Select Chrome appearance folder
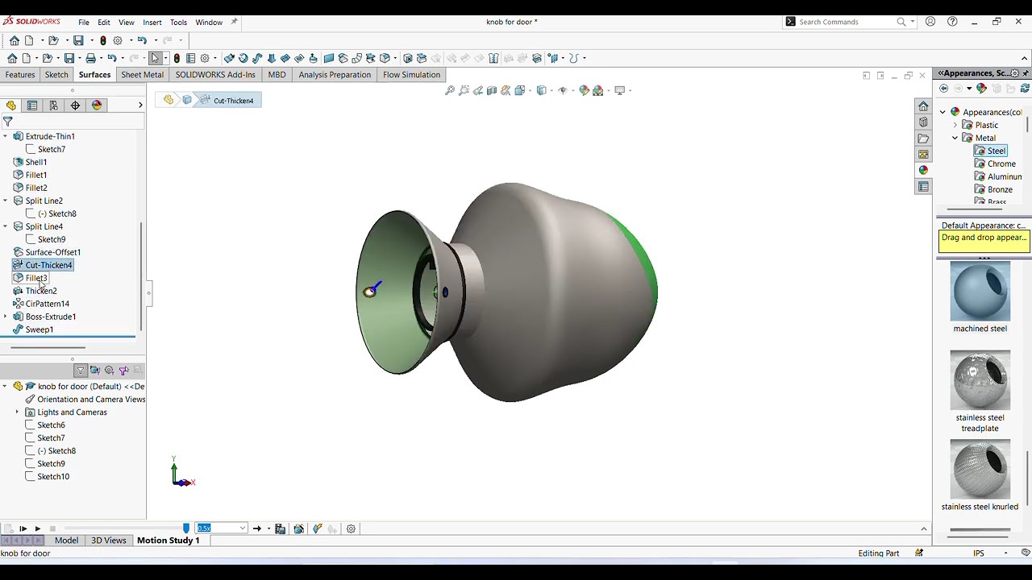 coord(995,164)
